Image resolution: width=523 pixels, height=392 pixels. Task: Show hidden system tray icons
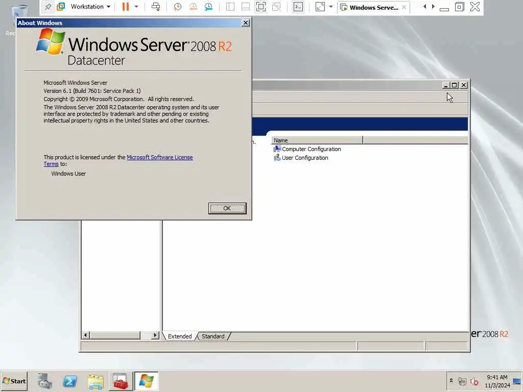(x=451, y=380)
